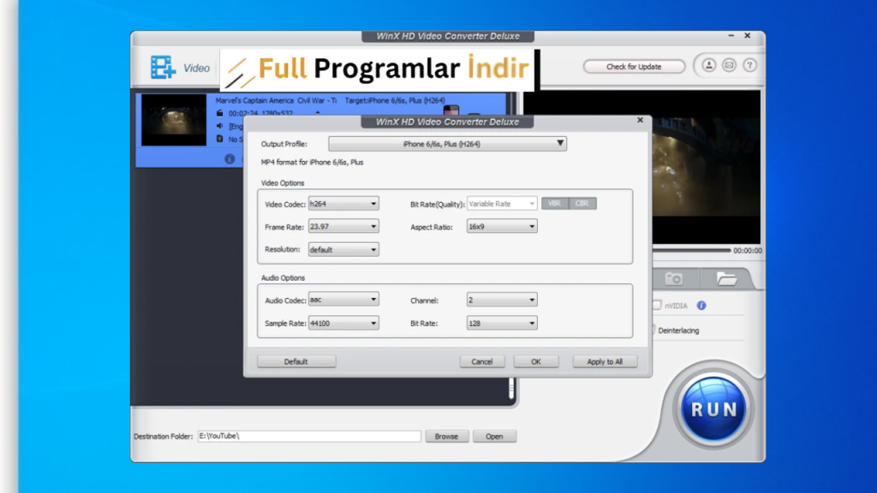Viewport: 877px width, 493px height.
Task: Expand the Video Codec dropdown
Action: tap(343, 204)
